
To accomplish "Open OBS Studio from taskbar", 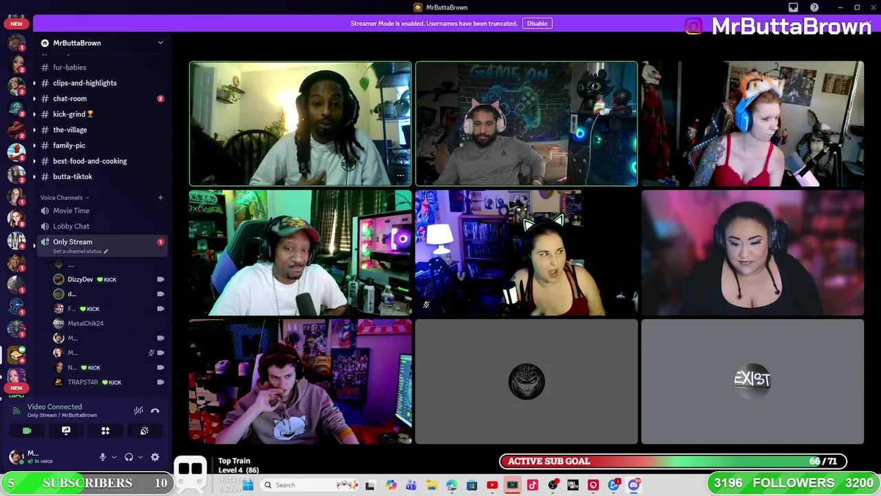I will coord(553,485).
